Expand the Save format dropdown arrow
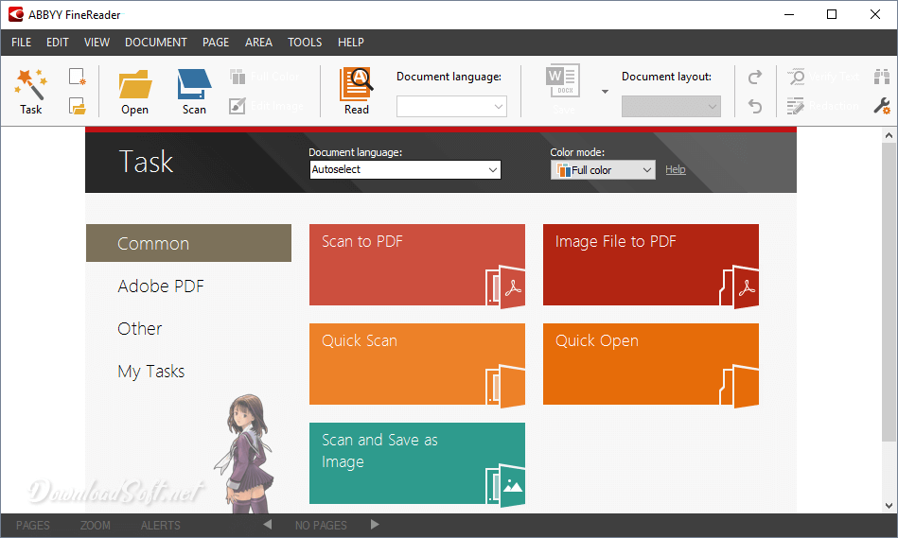898x538 pixels. 605,92
